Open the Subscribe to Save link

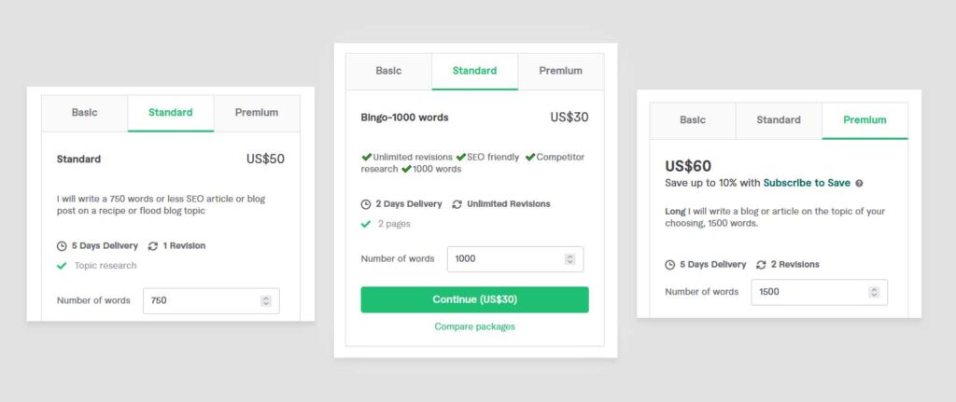807,183
